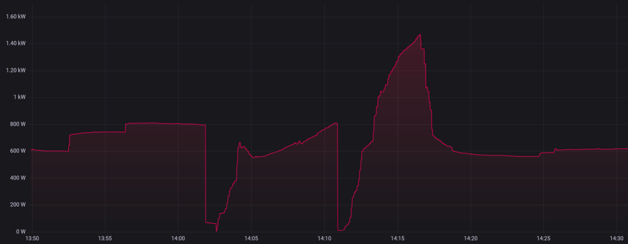Click the 0 W y-axis label
The height and width of the screenshot is (244, 628).
pyautogui.click(x=21, y=231)
